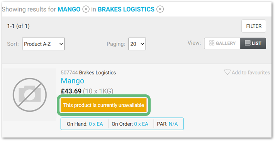Add Mango to favourites
This screenshot has height=141, width=275.
pos(247,72)
